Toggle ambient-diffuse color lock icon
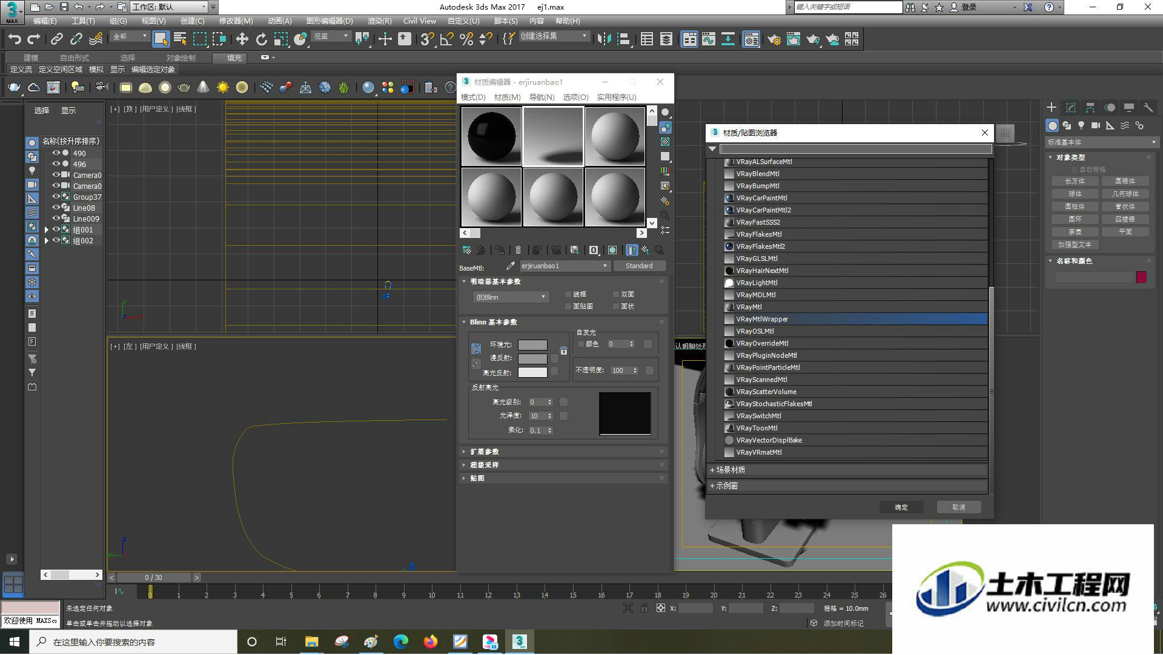Screen dimensions: 1163x655 click(476, 349)
